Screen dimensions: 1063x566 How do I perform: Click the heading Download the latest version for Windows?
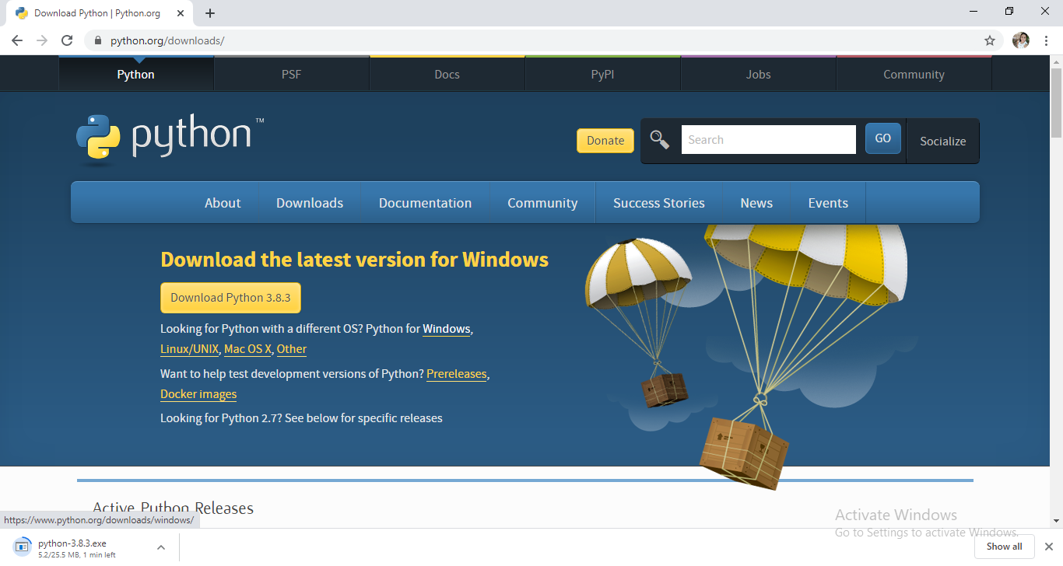pyautogui.click(x=354, y=260)
